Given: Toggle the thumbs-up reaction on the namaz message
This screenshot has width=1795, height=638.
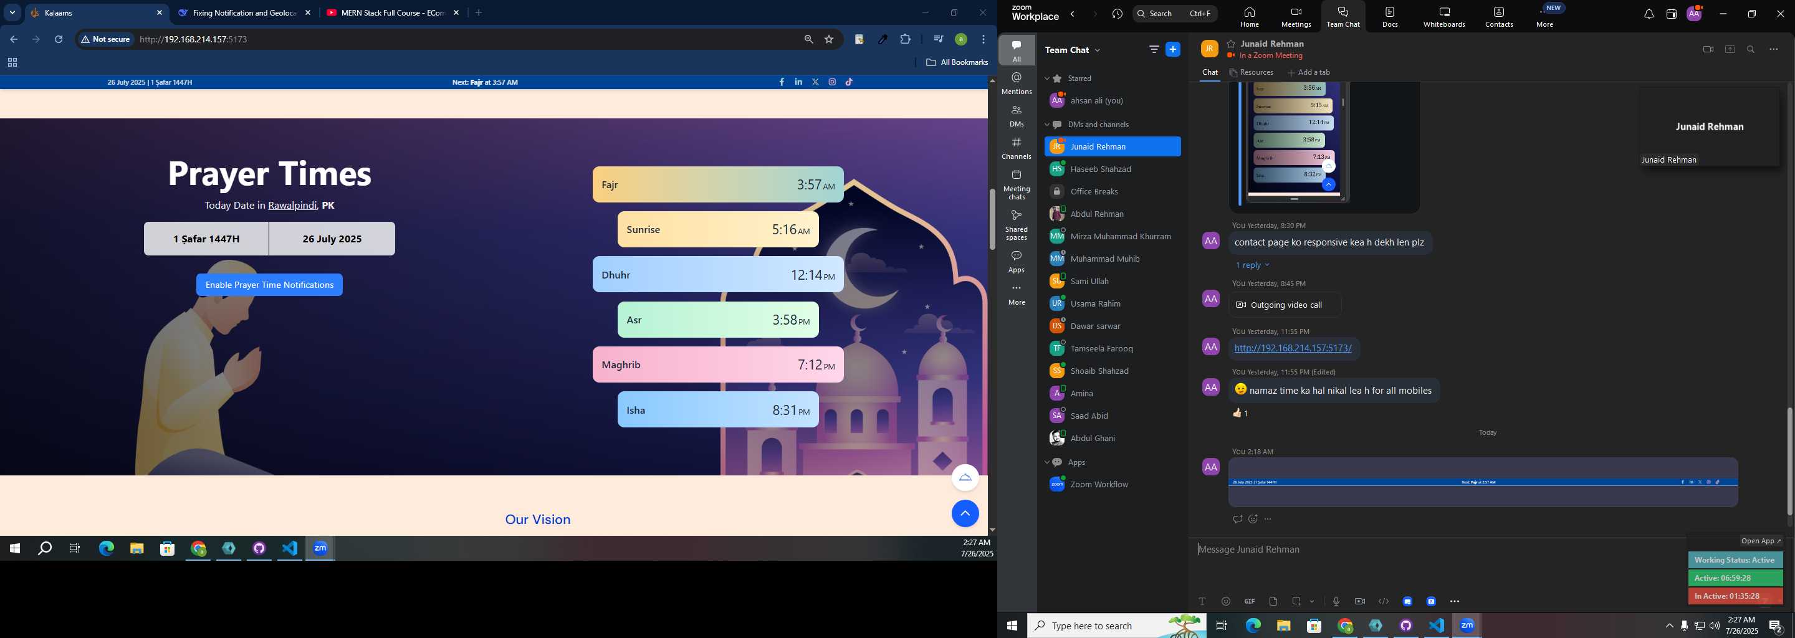Looking at the screenshot, I should [x=1241, y=413].
